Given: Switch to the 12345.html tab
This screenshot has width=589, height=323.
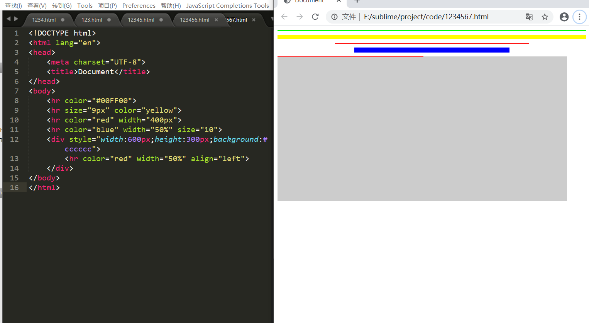Looking at the screenshot, I should point(141,20).
